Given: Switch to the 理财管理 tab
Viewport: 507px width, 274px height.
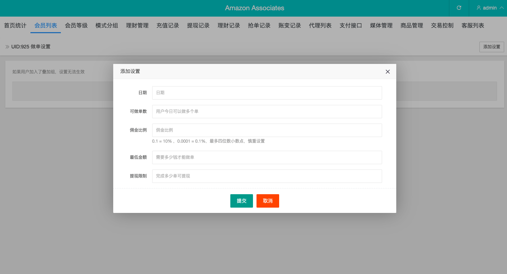Looking at the screenshot, I should 137,25.
